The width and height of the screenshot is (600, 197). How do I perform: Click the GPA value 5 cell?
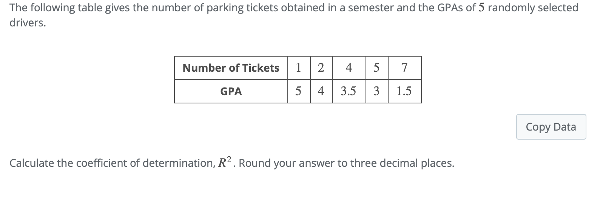[299, 91]
